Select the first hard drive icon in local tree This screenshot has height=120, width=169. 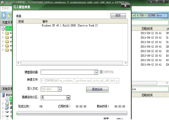pyautogui.click(x=7, y=112)
